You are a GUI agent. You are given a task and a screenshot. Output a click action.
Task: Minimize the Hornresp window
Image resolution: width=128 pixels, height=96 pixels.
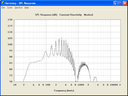click(115, 3)
